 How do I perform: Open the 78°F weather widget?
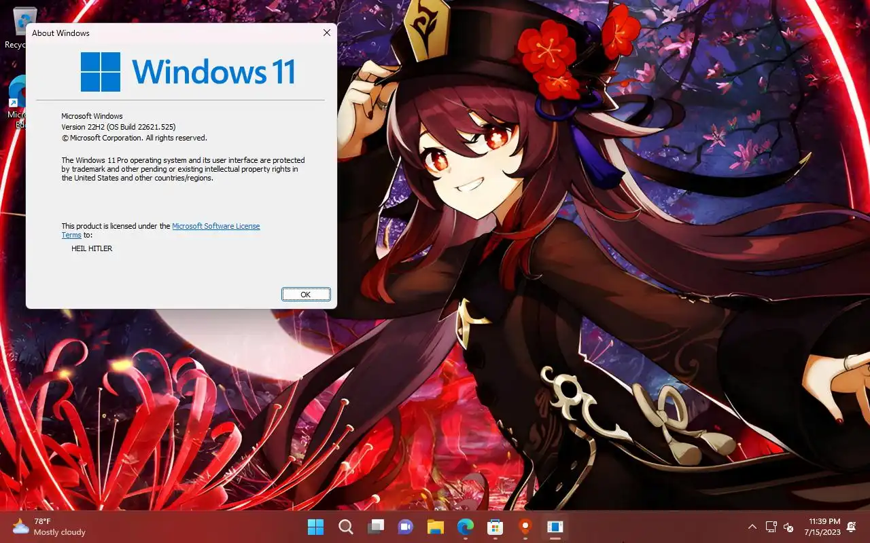[x=49, y=527]
